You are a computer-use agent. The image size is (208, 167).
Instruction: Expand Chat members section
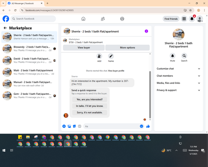pos(178,76)
